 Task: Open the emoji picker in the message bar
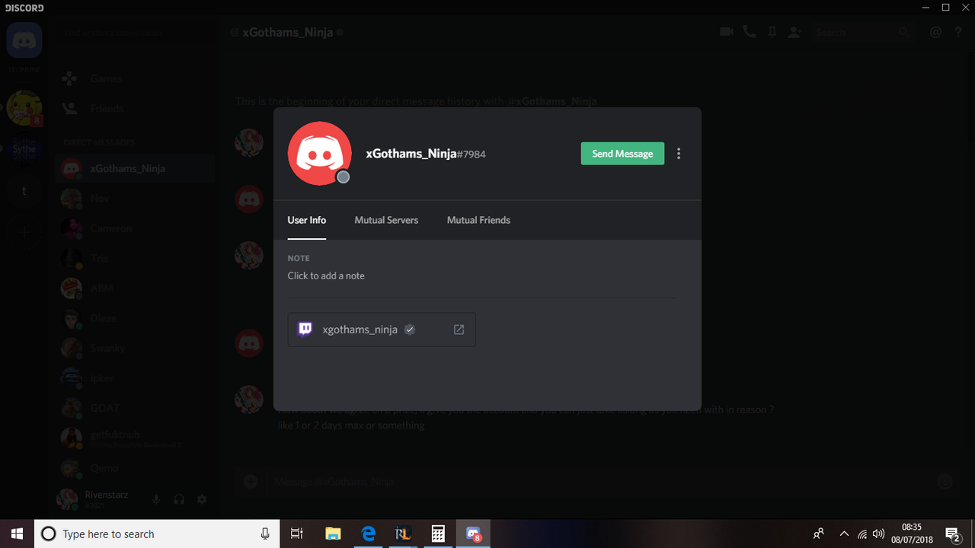click(x=945, y=481)
